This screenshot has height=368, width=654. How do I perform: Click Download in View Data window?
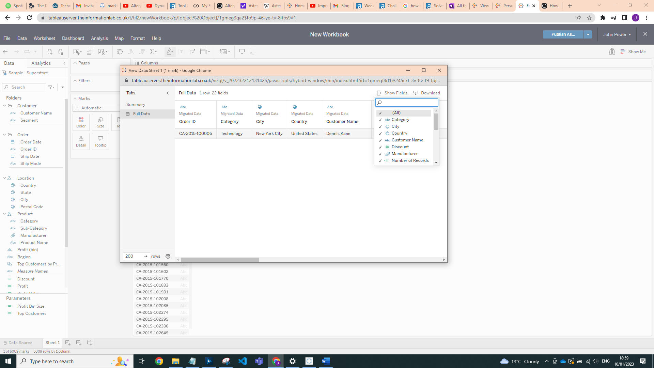[x=426, y=93]
